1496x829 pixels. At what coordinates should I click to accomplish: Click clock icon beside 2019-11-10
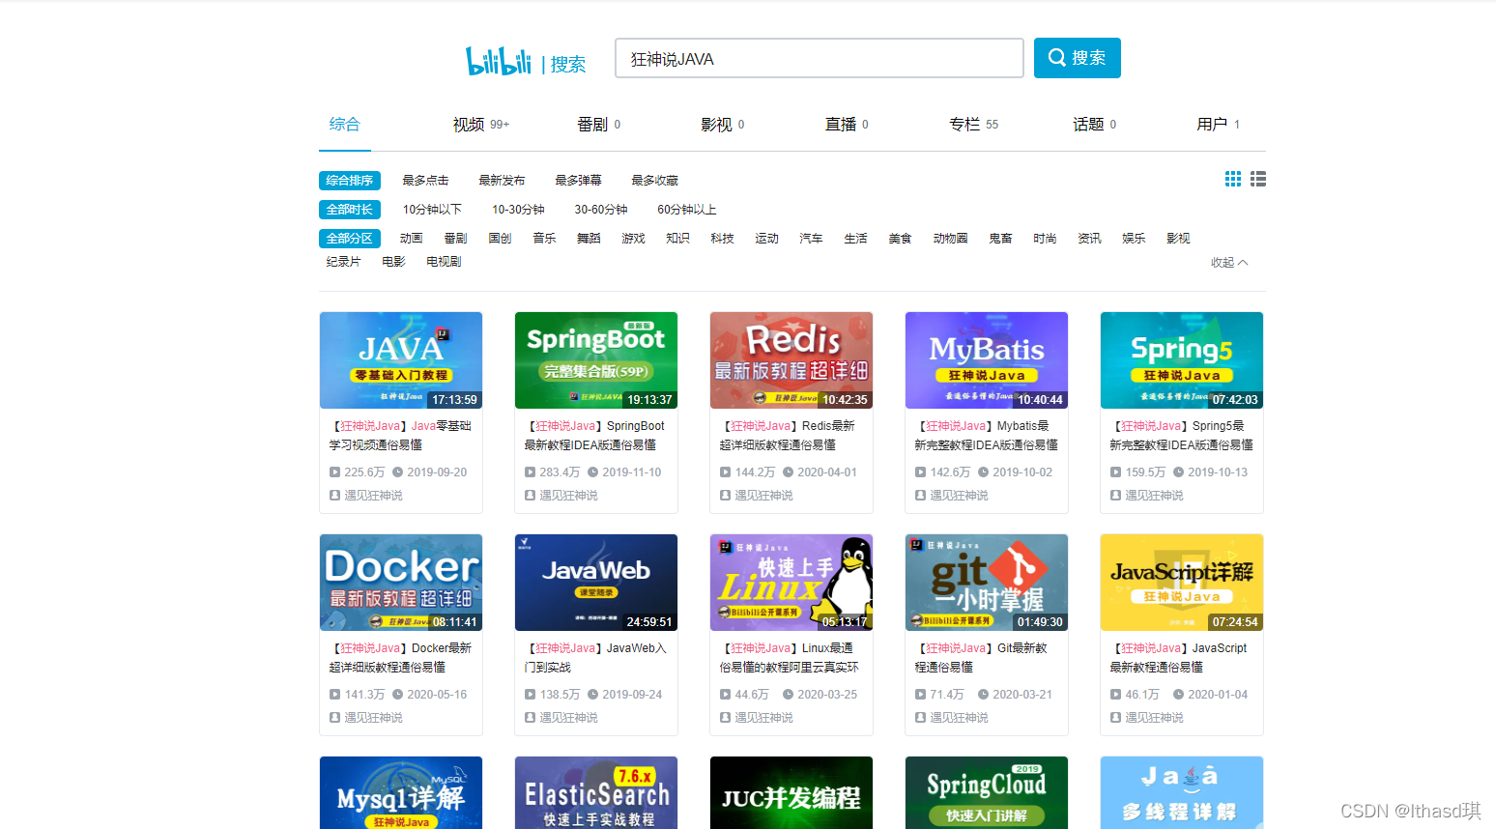592,472
